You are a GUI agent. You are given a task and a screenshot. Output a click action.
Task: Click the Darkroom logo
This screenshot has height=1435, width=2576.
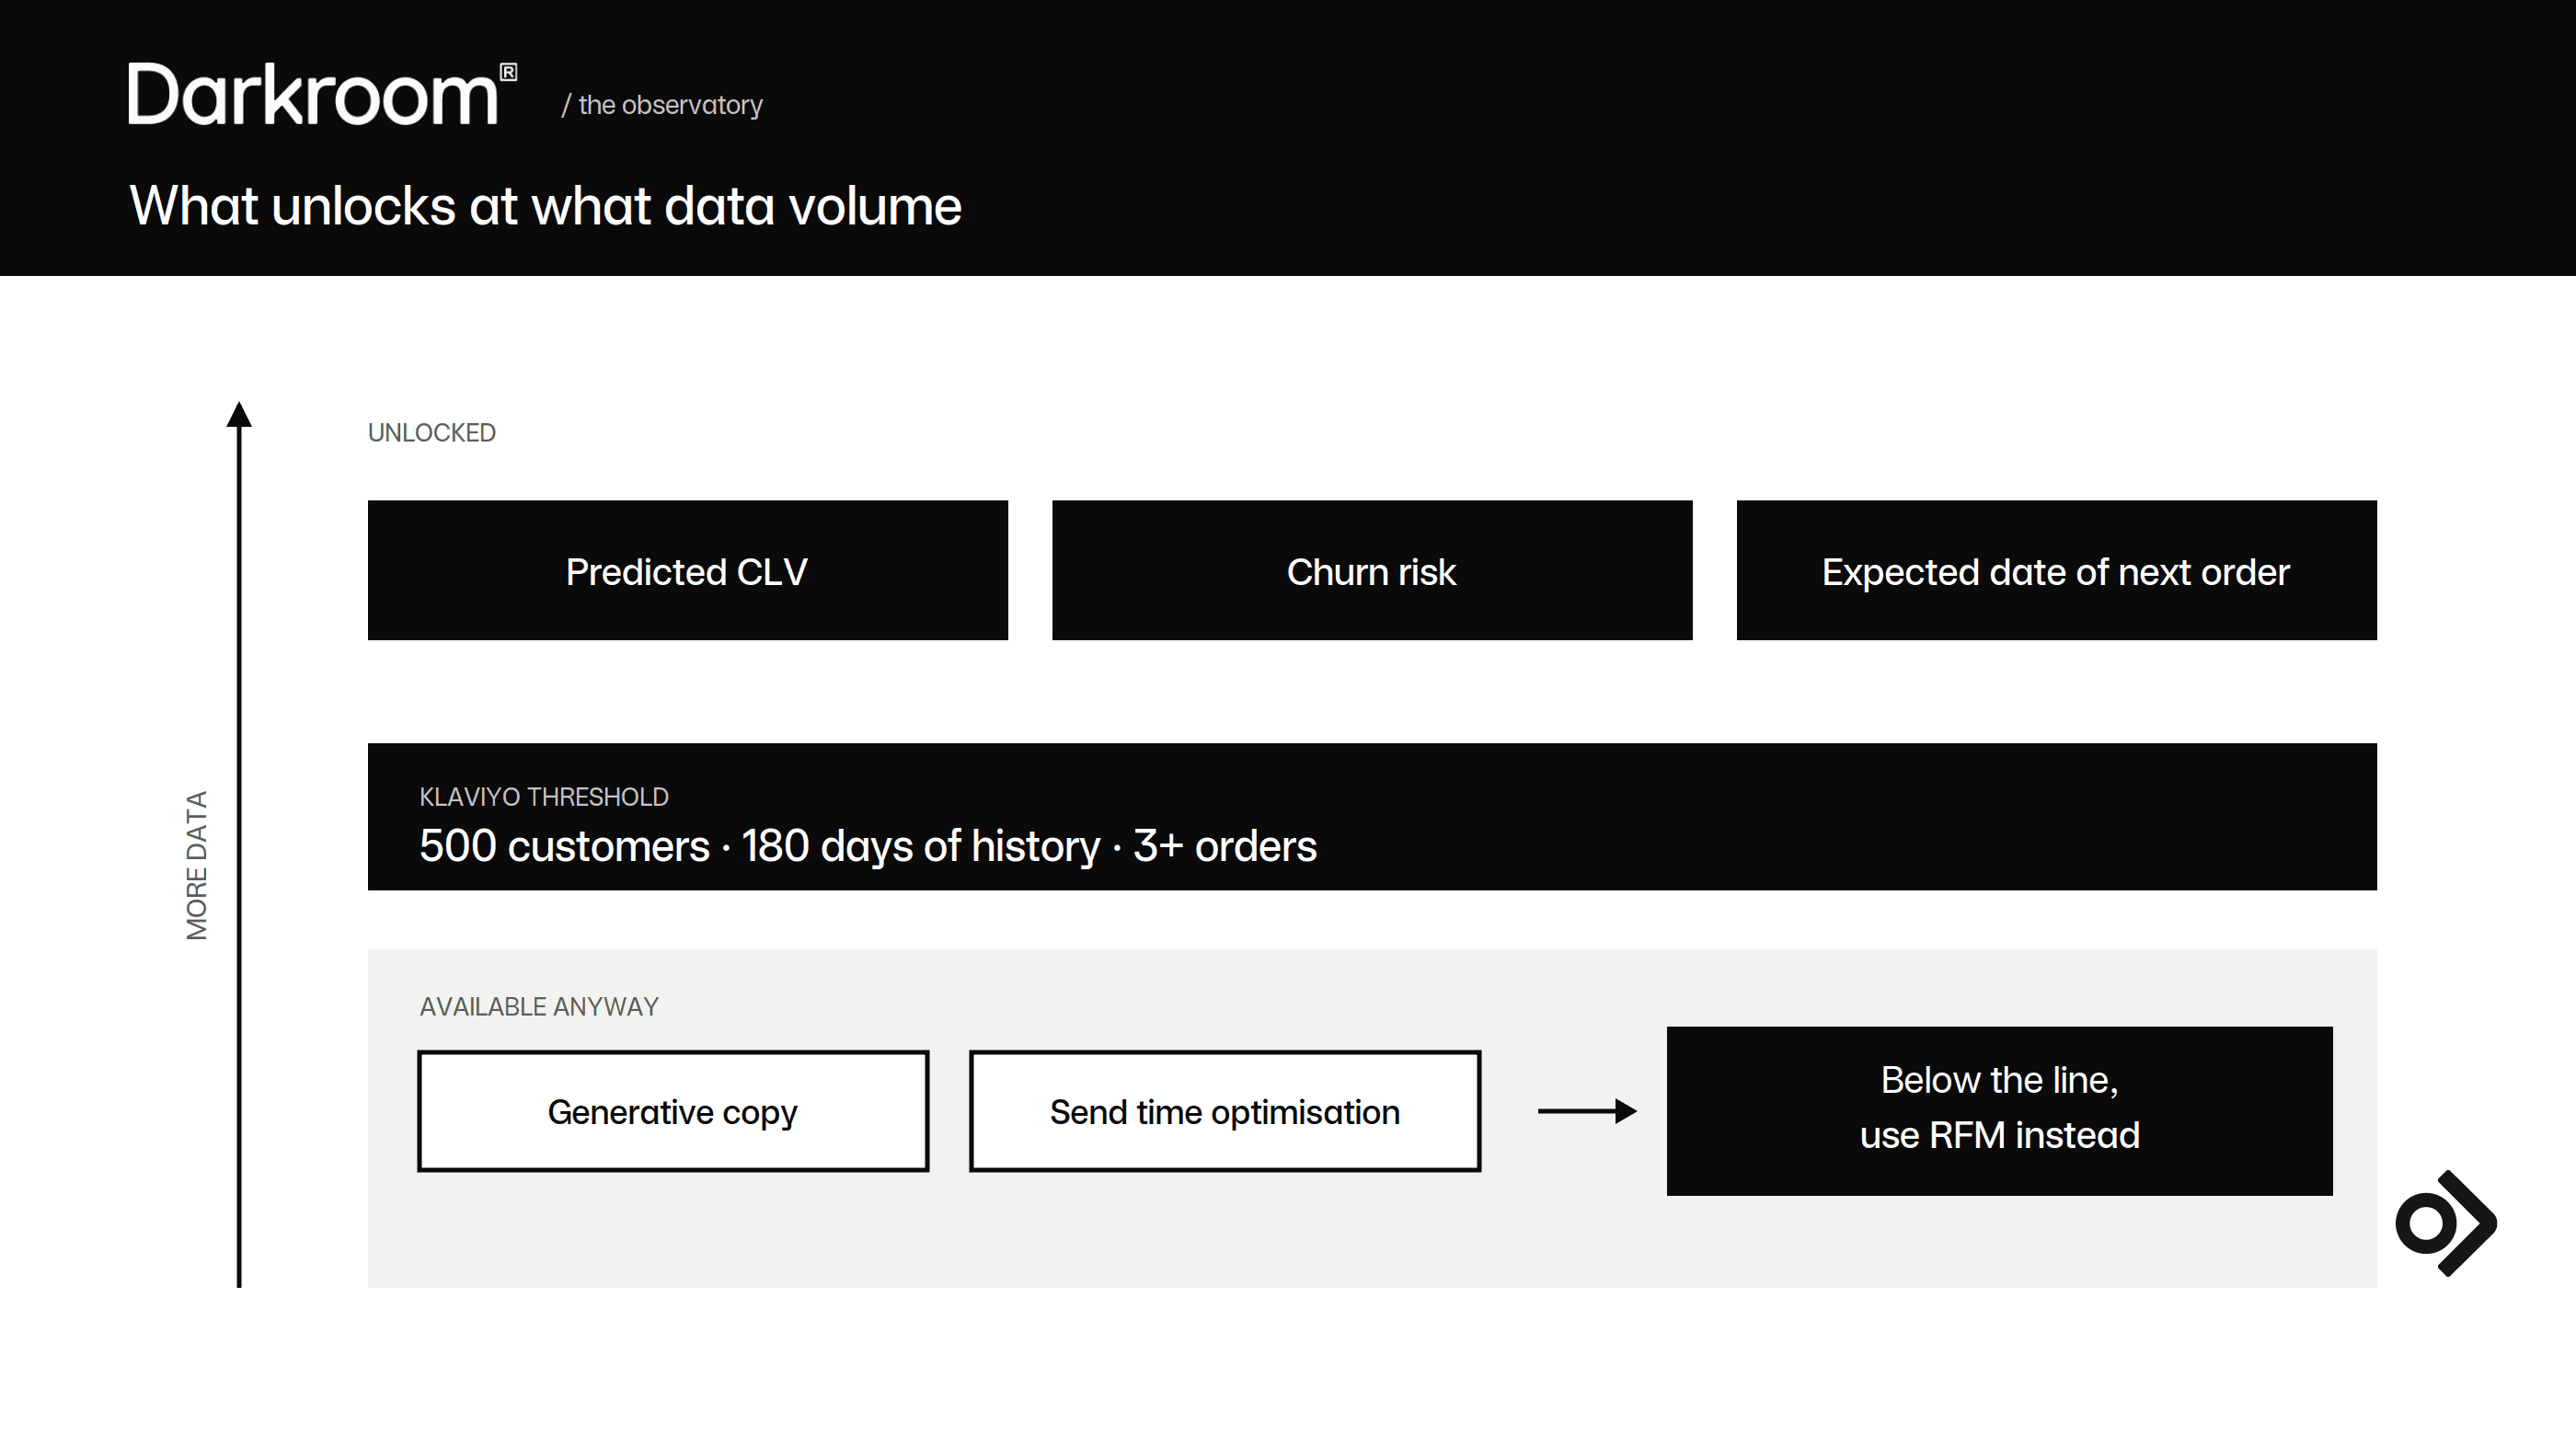322,94
